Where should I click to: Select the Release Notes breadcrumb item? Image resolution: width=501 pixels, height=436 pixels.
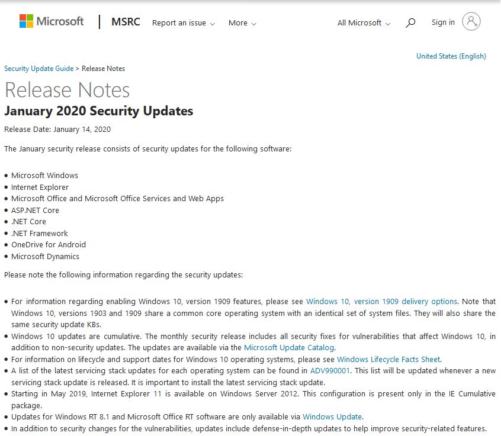(x=104, y=68)
